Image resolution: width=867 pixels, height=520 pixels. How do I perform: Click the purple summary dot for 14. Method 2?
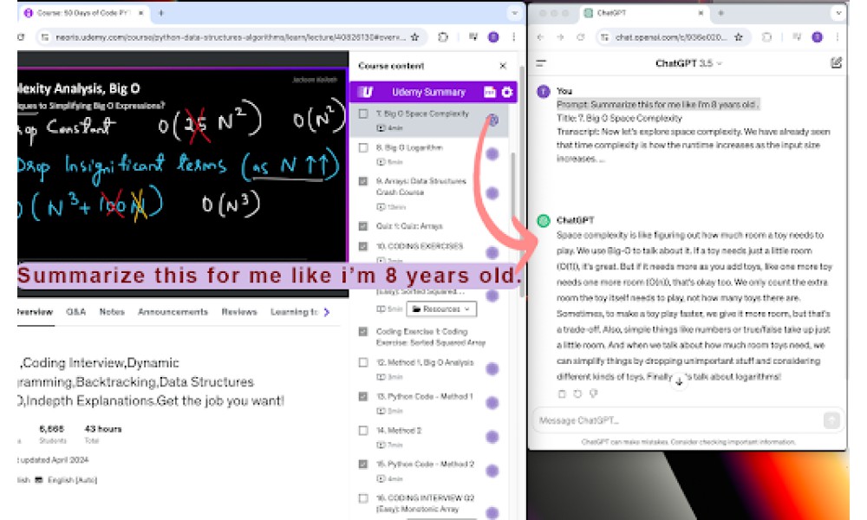click(x=492, y=437)
